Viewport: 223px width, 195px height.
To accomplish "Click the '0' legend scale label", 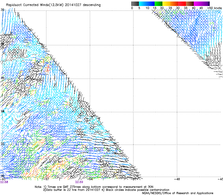I will [132, 8].
